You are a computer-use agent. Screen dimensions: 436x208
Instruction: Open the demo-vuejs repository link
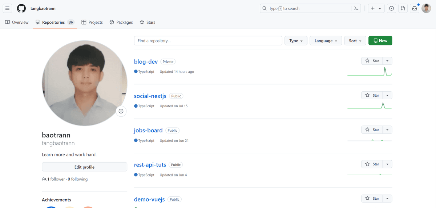point(149,199)
